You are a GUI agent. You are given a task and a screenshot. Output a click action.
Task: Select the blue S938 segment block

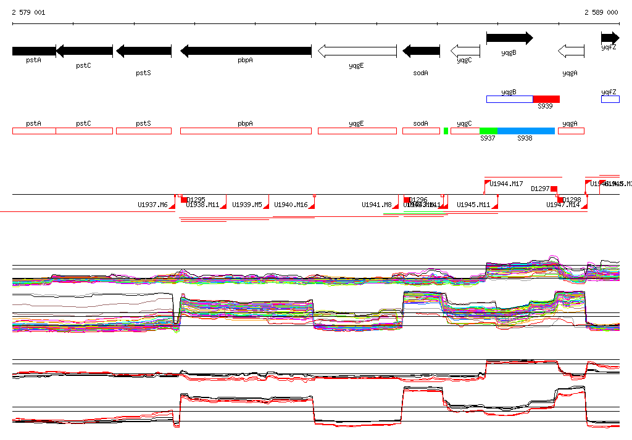coord(526,131)
